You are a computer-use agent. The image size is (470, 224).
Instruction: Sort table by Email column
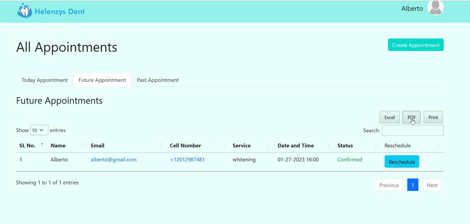click(97, 146)
